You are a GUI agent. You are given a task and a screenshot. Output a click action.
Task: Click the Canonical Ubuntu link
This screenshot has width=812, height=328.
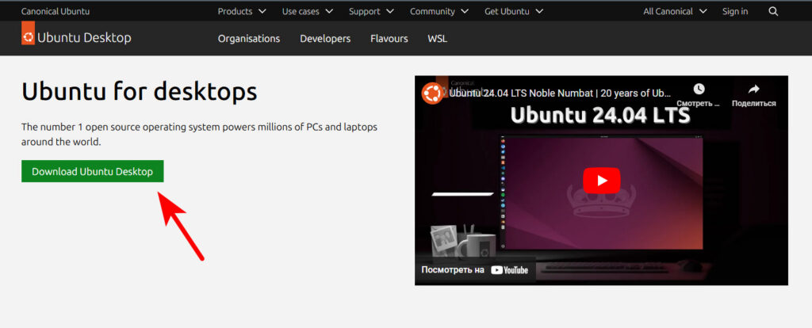click(x=56, y=11)
